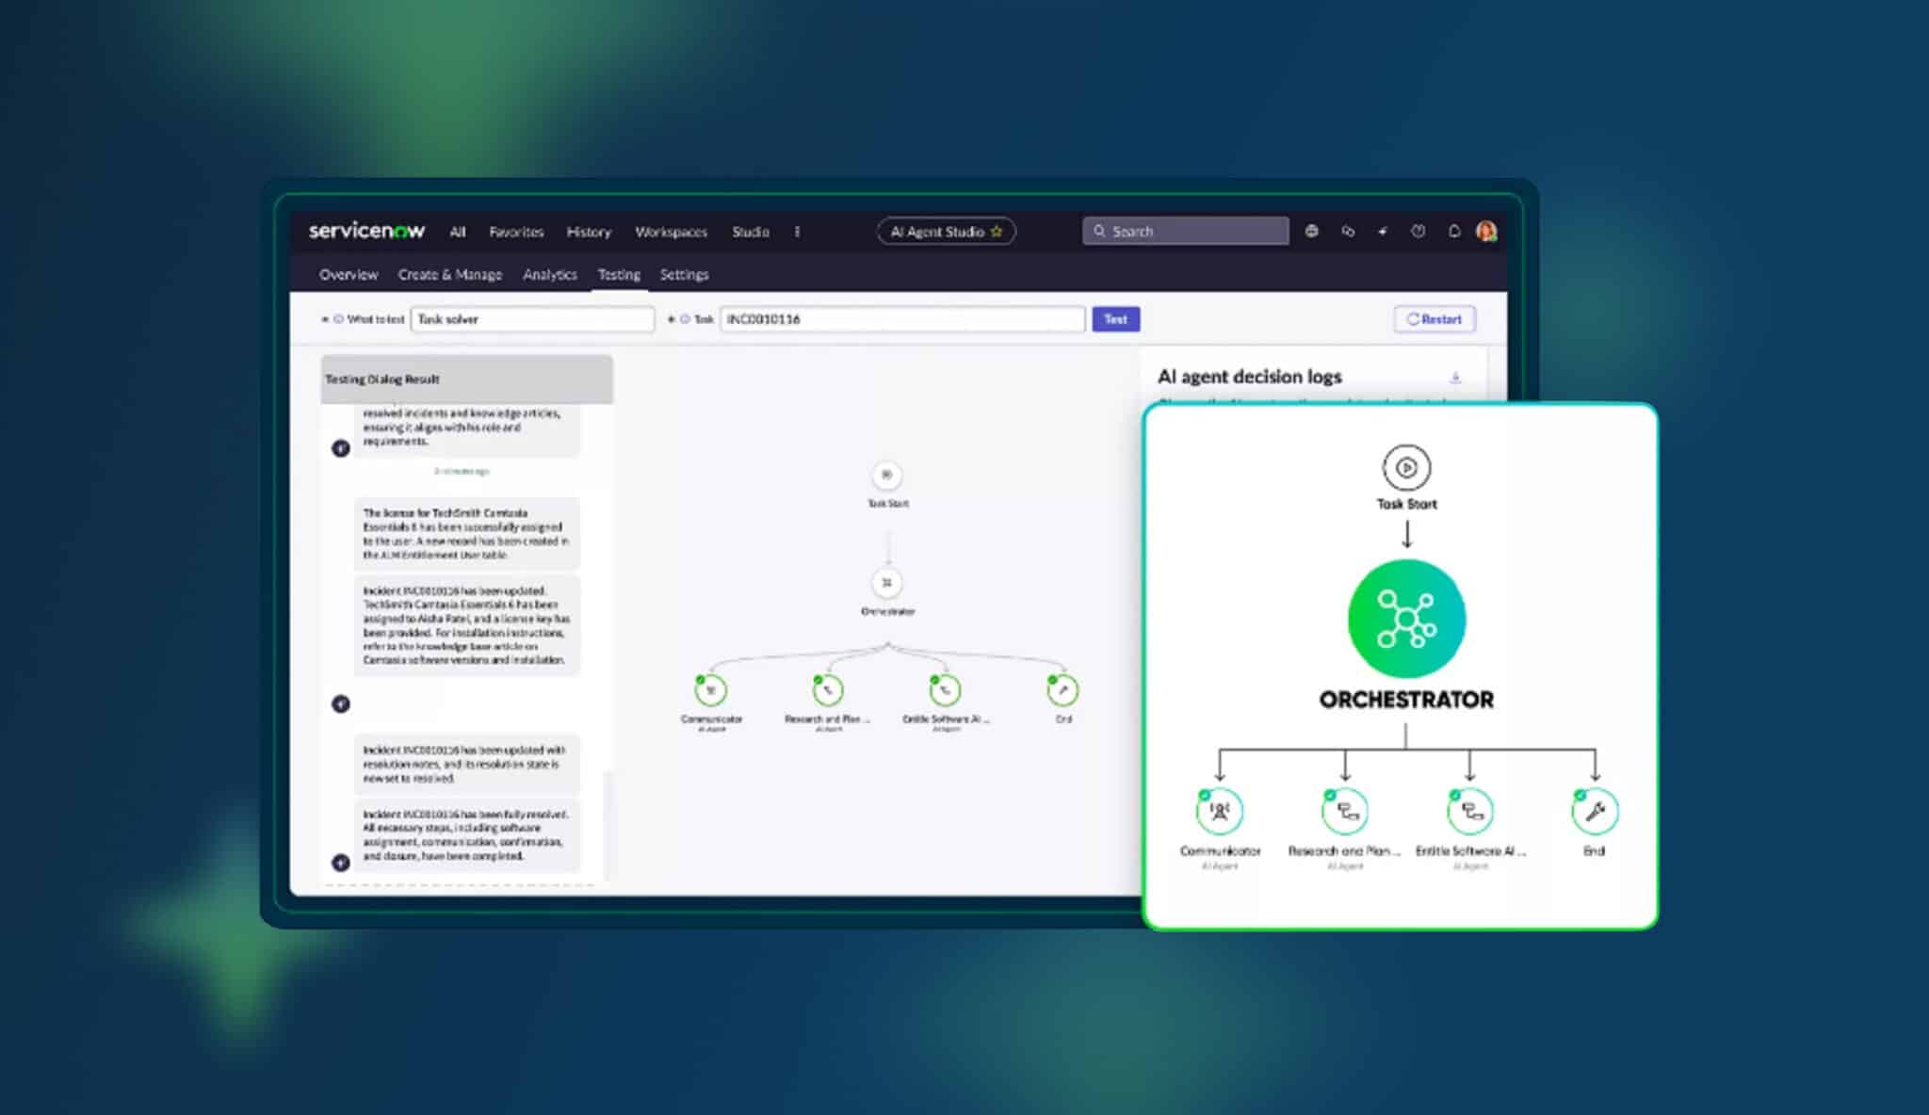Click message saying resolution state set to resolved
1929x1115 pixels.
[467, 764]
